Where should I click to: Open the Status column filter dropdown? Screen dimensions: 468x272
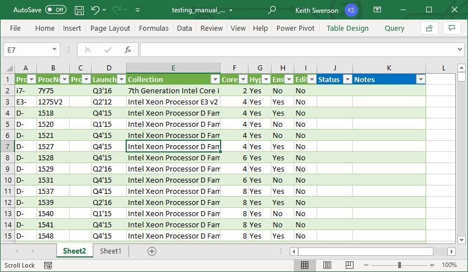[347, 79]
